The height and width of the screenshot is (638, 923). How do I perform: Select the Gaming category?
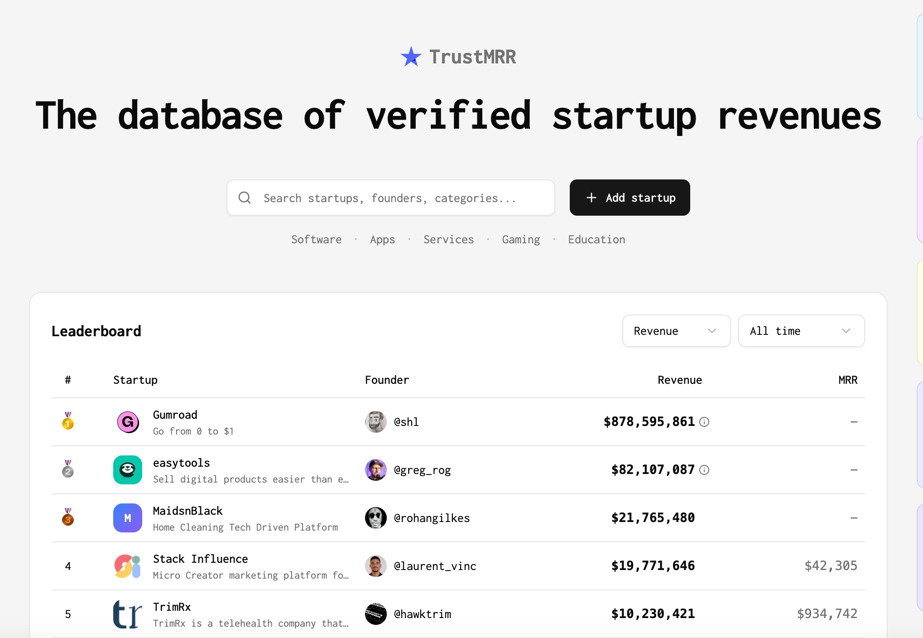[x=521, y=240]
